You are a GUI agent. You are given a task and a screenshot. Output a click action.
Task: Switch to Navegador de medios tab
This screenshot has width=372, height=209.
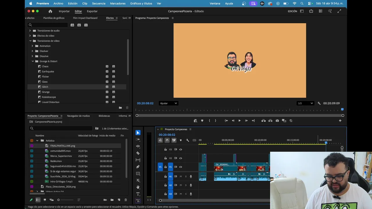[78, 116]
